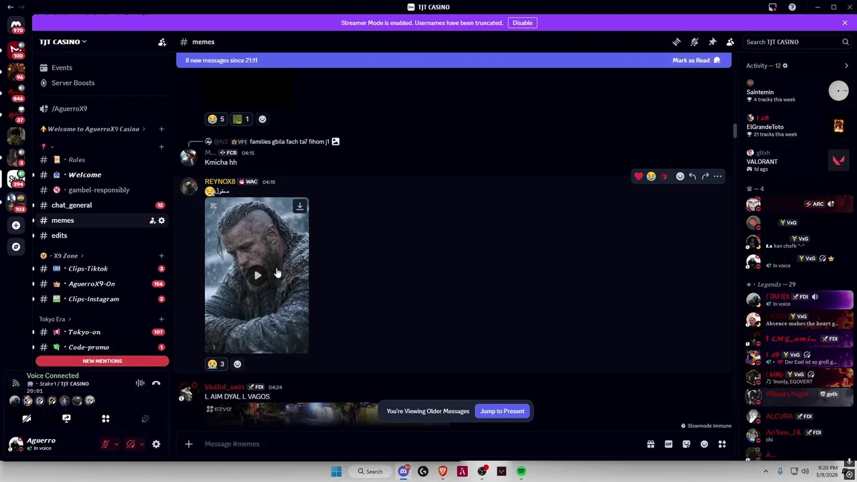Open Events

pyautogui.click(x=62, y=68)
